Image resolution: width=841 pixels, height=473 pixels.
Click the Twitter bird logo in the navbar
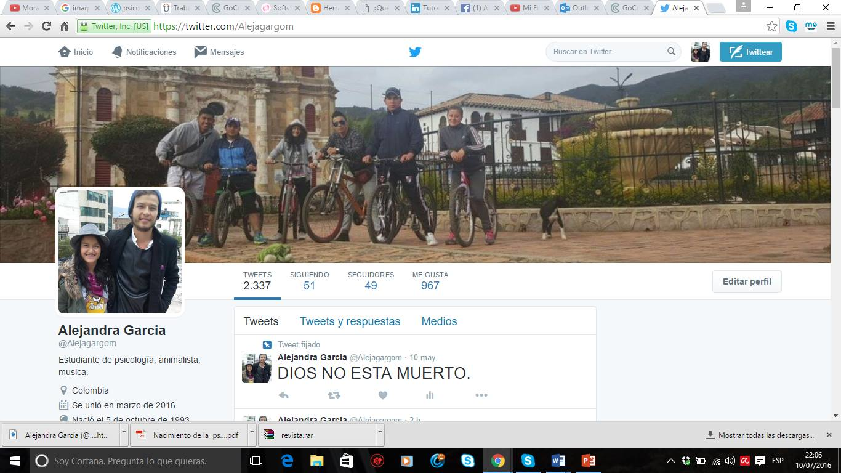(x=416, y=52)
